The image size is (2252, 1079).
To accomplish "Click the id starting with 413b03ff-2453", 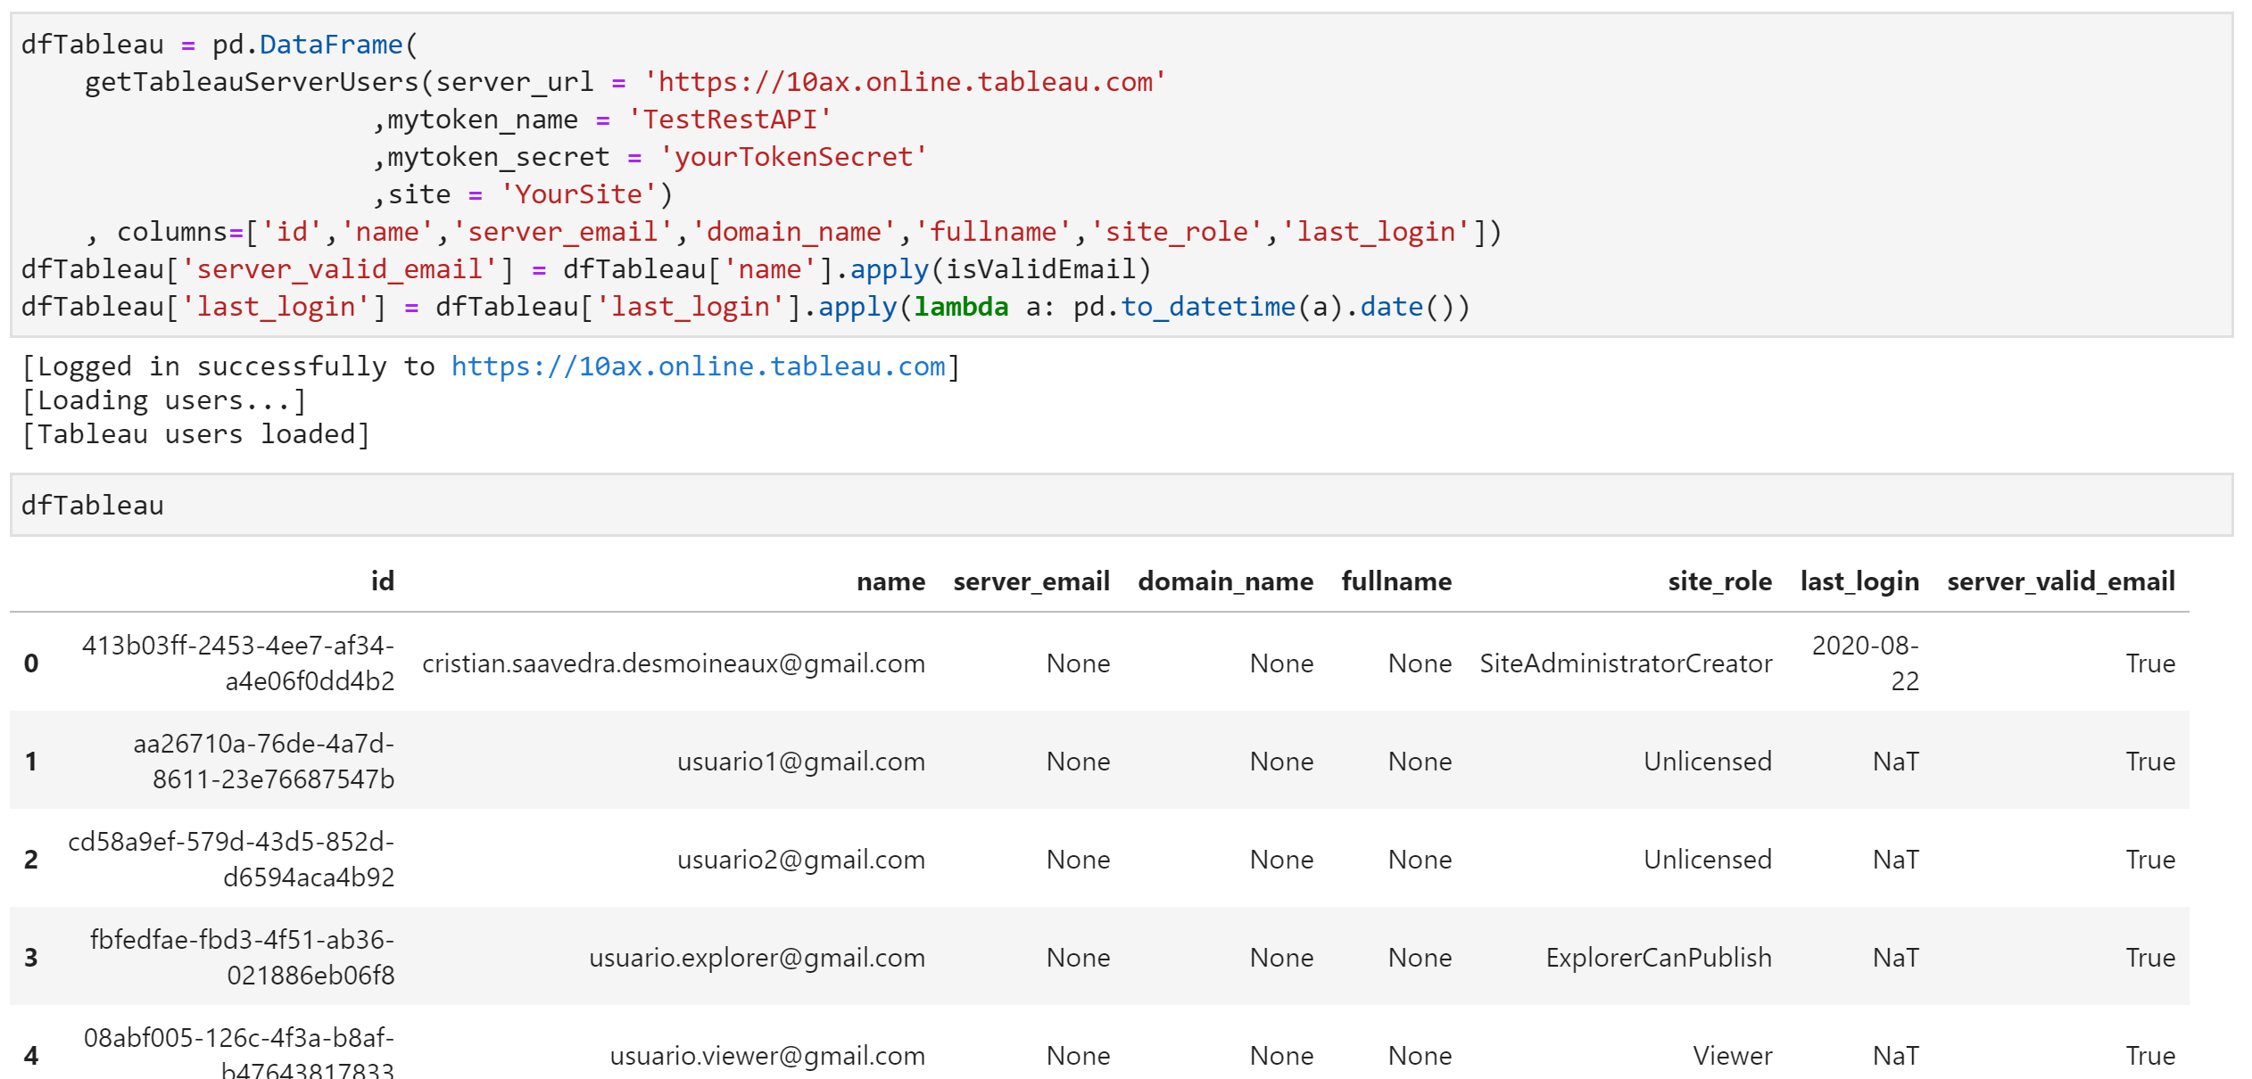I will point(238,663).
